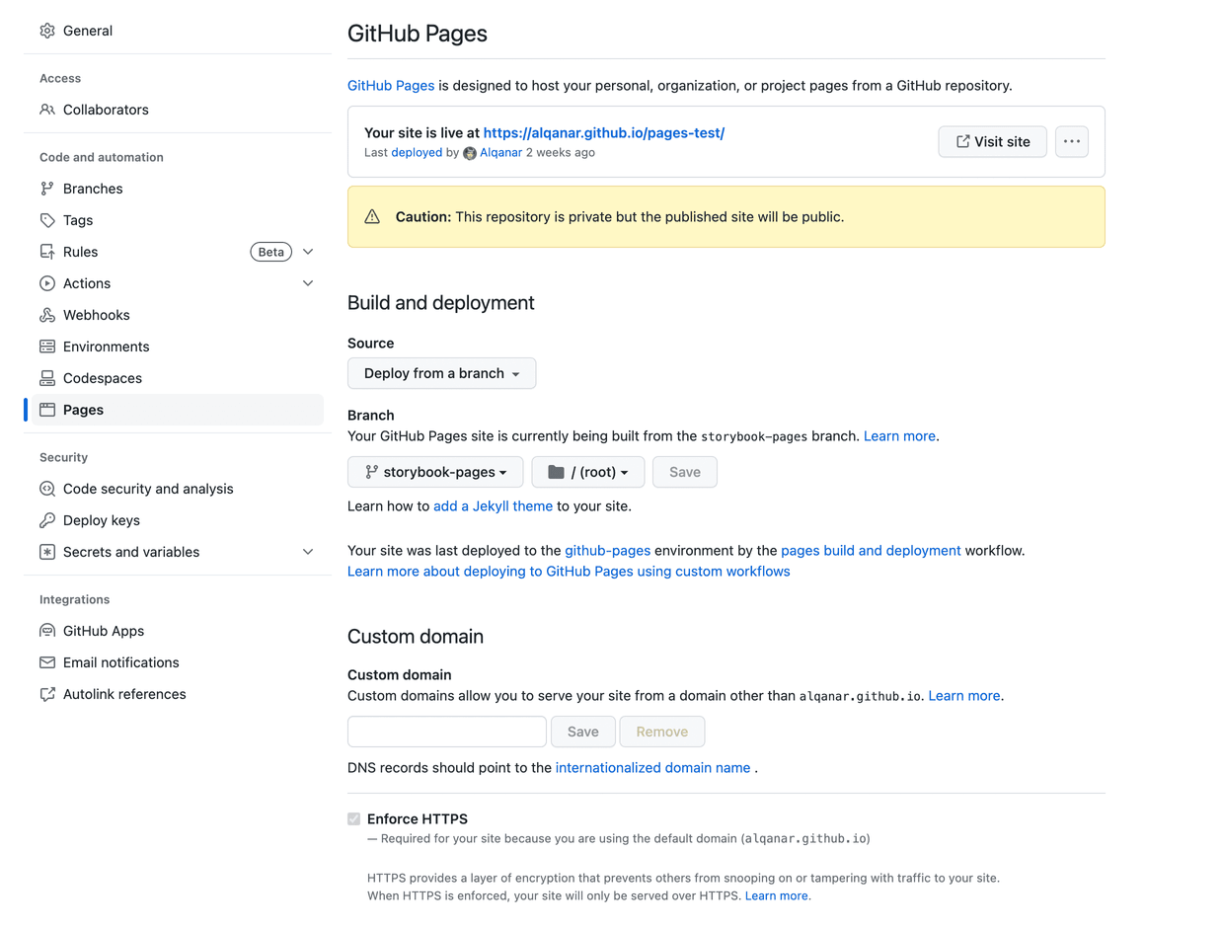Image resolution: width=1222 pixels, height=928 pixels.
Task: Open Code security and analysis via its shield icon
Action: (47, 489)
